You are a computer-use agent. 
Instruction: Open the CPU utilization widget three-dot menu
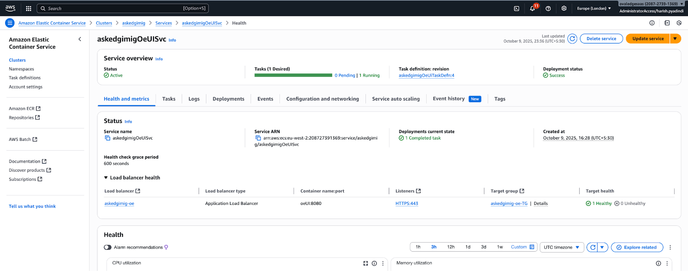pyautogui.click(x=383, y=263)
